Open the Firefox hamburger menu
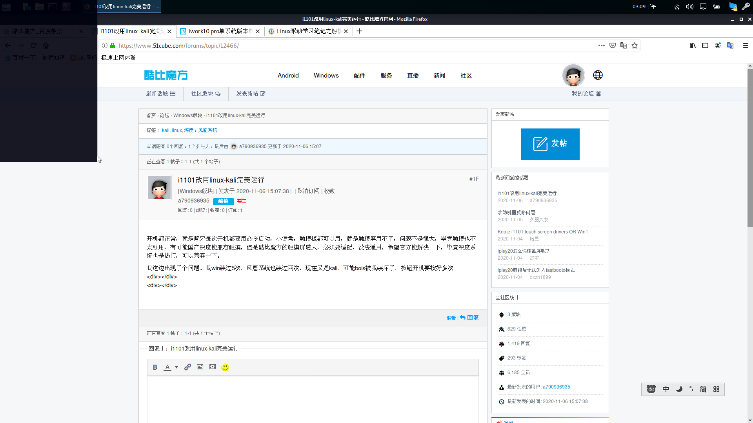Image resolution: width=753 pixels, height=423 pixels. (746, 45)
